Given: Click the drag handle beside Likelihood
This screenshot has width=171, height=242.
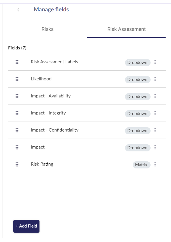Looking at the screenshot, I should tap(17, 79).
